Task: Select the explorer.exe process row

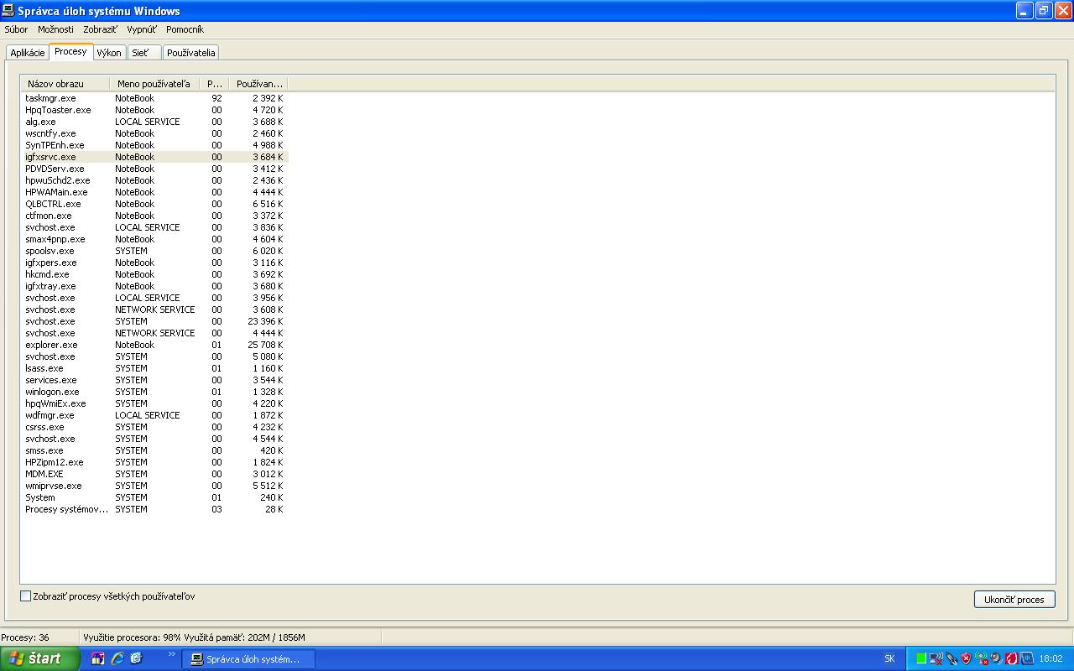Action: point(51,345)
